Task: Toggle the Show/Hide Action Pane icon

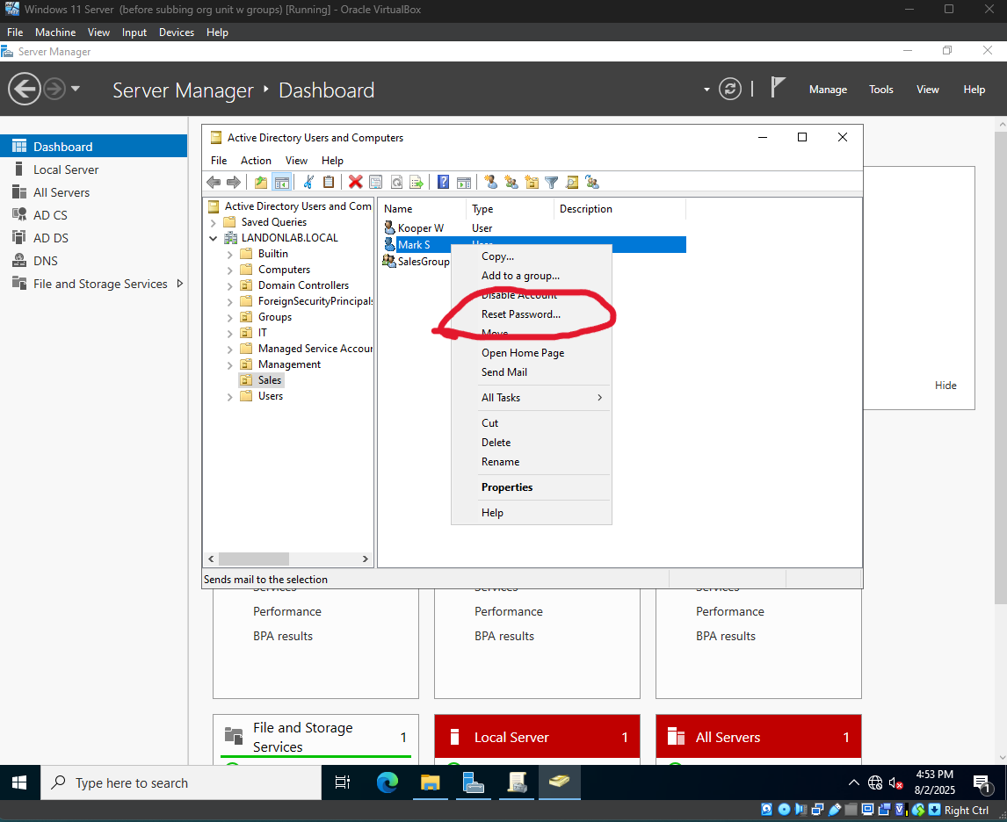Action: (464, 183)
